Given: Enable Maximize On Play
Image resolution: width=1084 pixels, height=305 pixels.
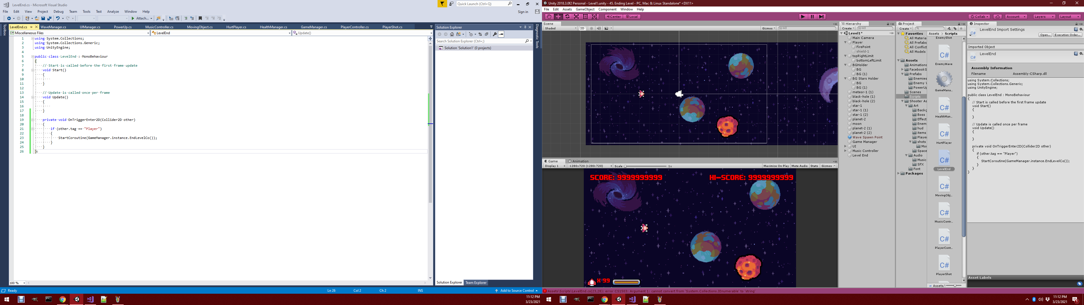Looking at the screenshot, I should pyautogui.click(x=776, y=166).
